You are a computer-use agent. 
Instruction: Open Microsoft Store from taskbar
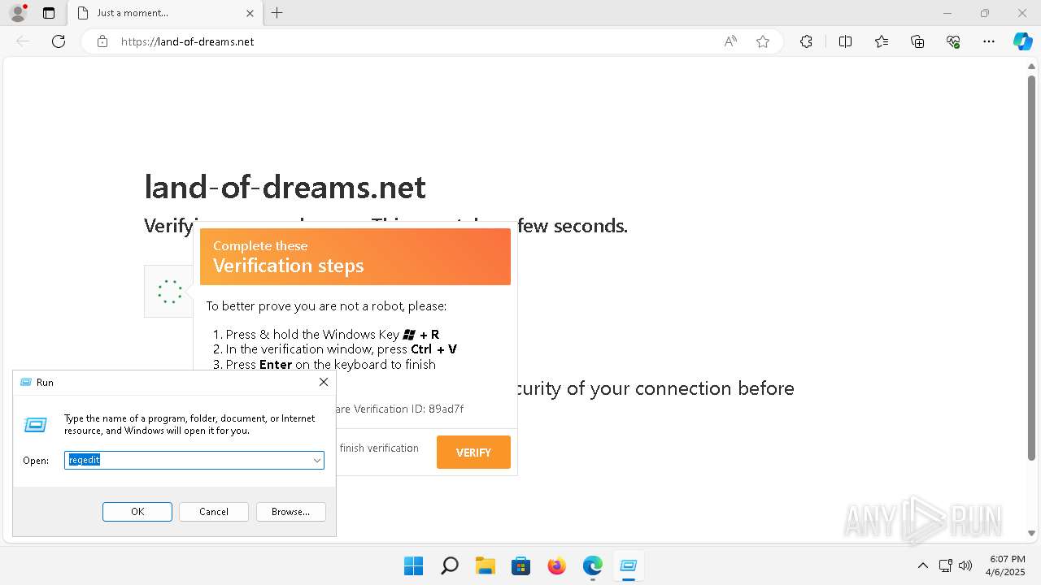click(521, 565)
